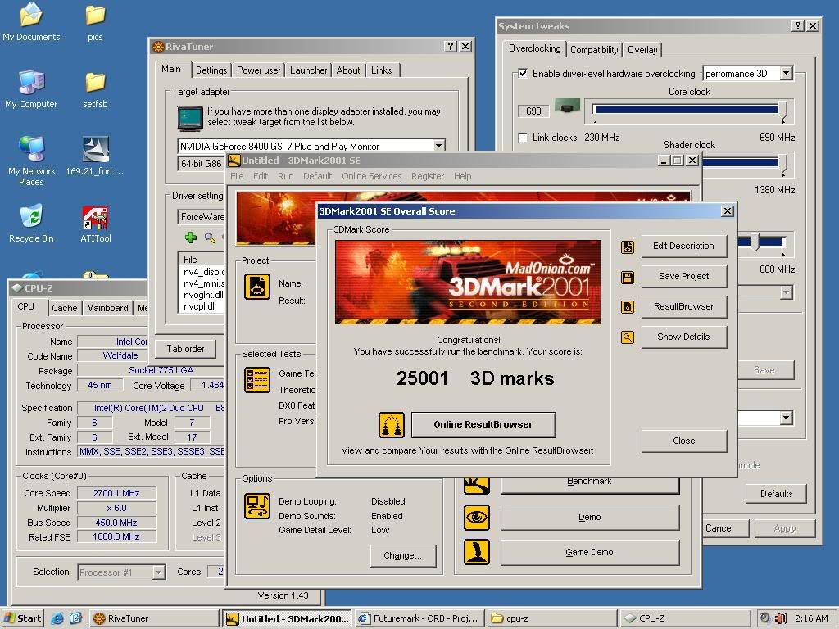Click the magnifier icon in RivaTuner driver settings
This screenshot has width=839, height=629.
pyautogui.click(x=210, y=237)
